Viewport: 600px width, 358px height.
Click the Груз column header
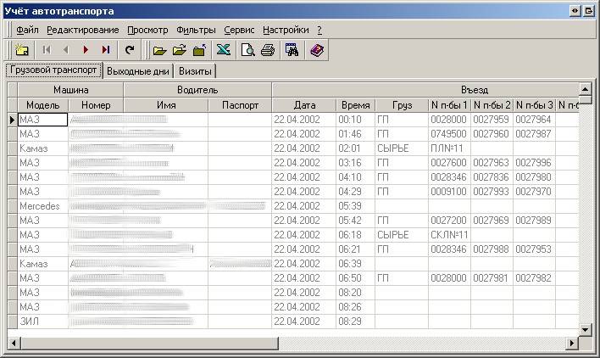coord(402,105)
